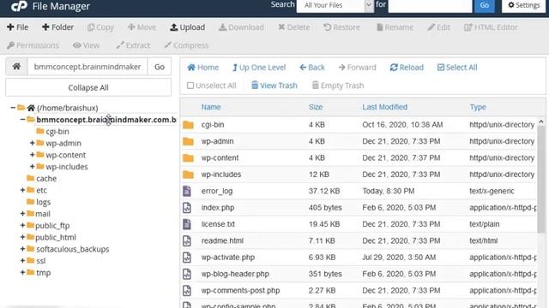
Task: Click Unselect All checkbox
Action: [x=212, y=86]
